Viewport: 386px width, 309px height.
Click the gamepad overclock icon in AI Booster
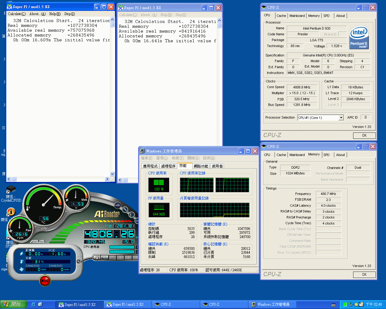[x=104, y=258]
